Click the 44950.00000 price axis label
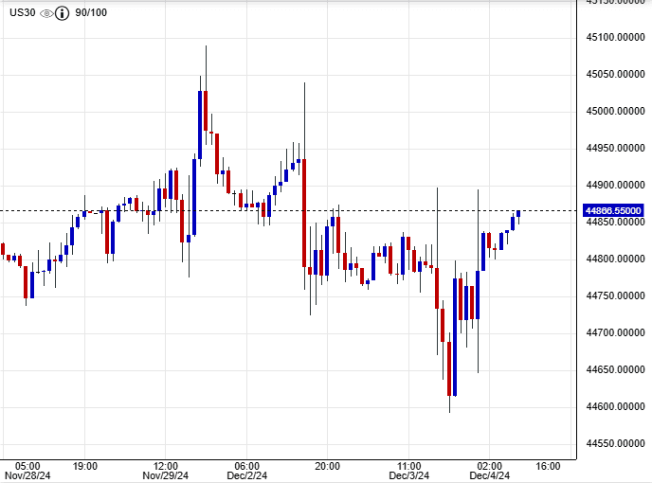Screen dimensions: 652x483 click(613, 149)
